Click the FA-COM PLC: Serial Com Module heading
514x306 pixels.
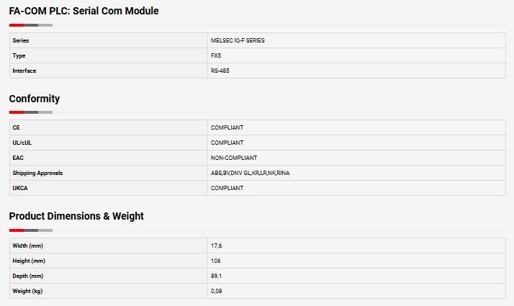tap(84, 11)
